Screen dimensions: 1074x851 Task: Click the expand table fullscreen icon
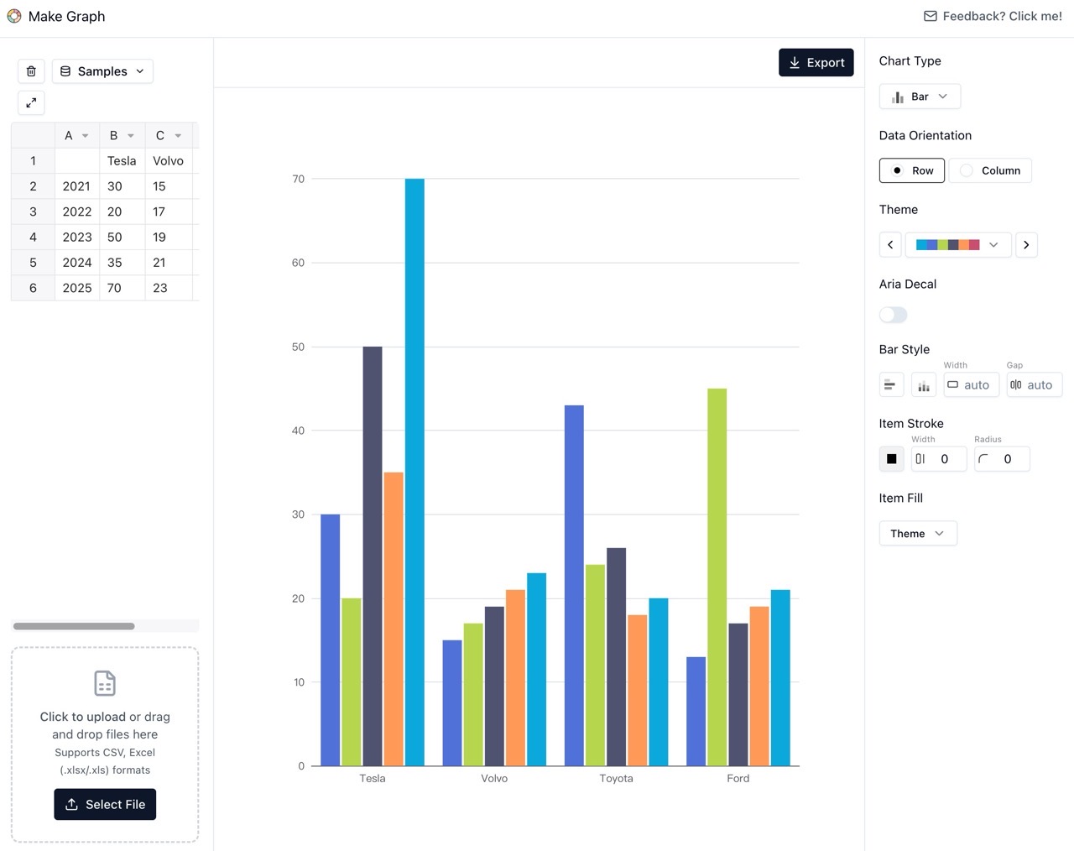tap(31, 102)
